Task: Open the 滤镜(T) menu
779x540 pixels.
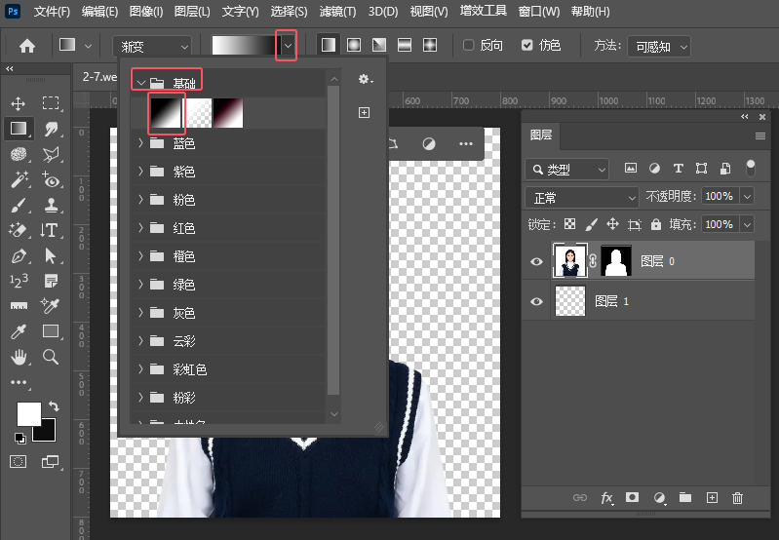Action: (337, 12)
